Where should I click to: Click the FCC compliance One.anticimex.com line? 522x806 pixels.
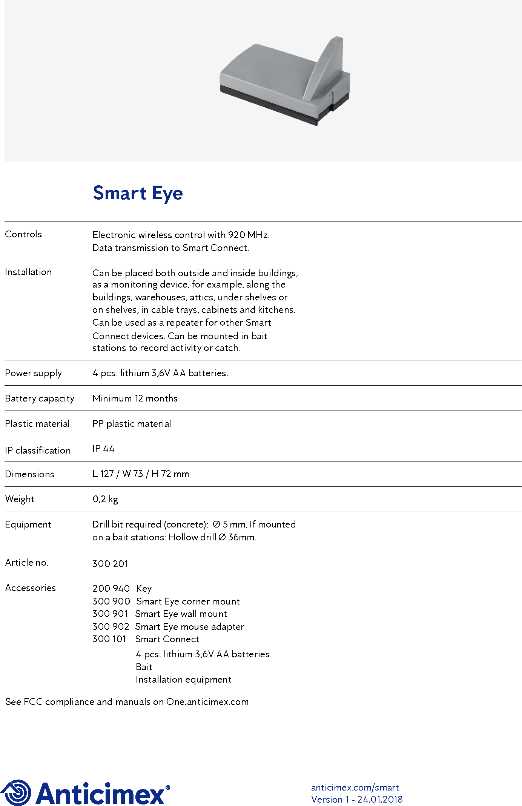coord(127,701)
